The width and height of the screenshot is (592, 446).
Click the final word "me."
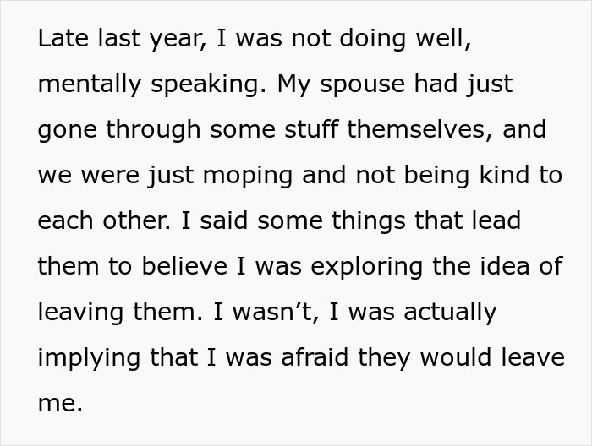pos(60,402)
